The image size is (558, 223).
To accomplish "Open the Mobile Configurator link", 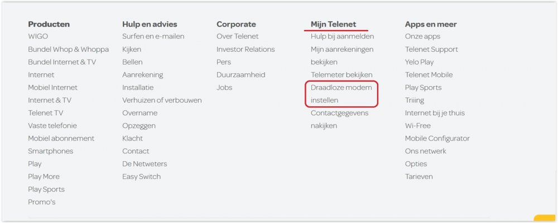I will click(x=437, y=138).
